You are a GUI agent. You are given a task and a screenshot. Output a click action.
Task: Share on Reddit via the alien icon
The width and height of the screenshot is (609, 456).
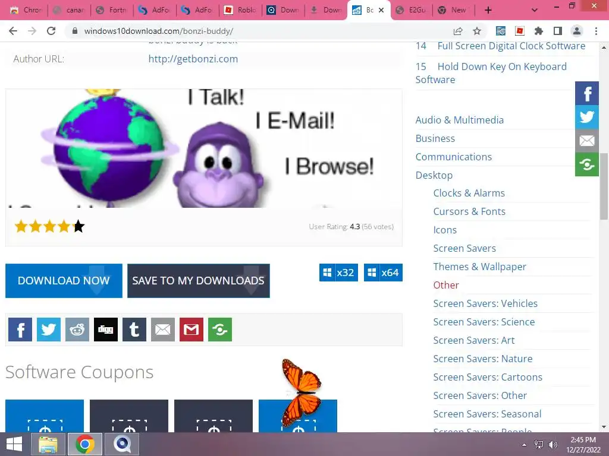pos(77,330)
